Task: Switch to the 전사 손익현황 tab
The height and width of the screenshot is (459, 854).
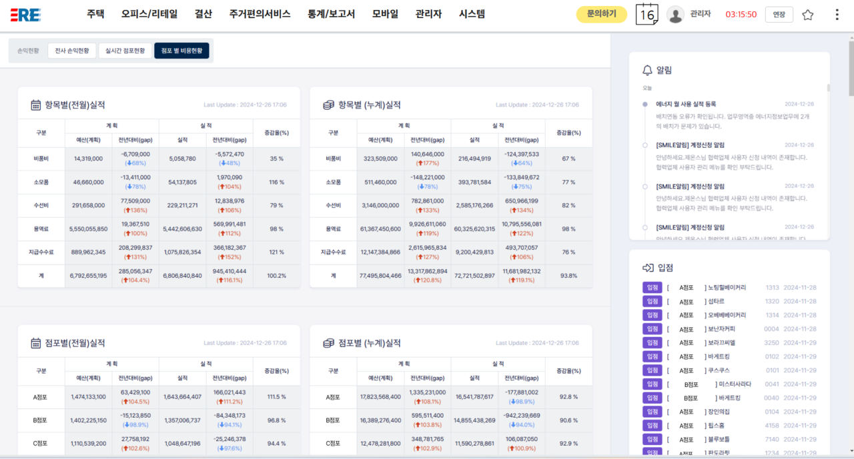Action: (x=71, y=50)
